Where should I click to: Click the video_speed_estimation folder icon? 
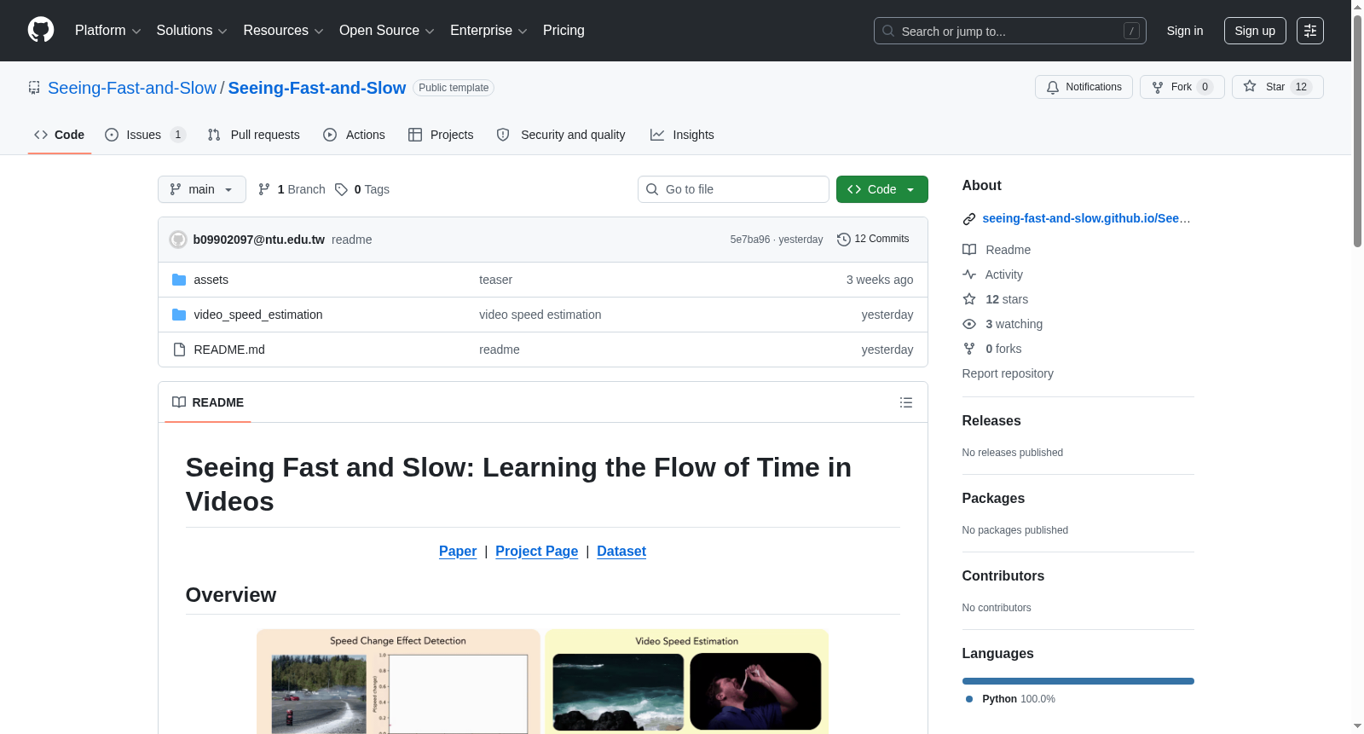pos(179,315)
